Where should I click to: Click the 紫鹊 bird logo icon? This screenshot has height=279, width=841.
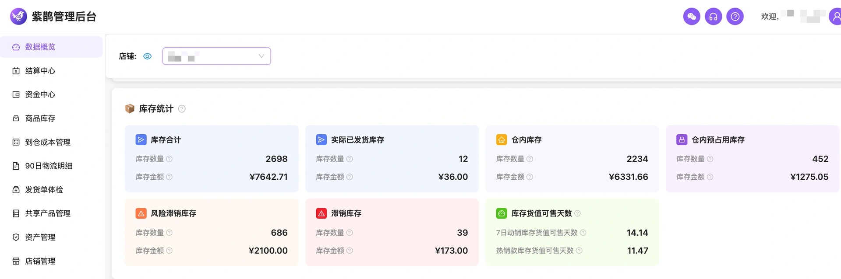(18, 17)
